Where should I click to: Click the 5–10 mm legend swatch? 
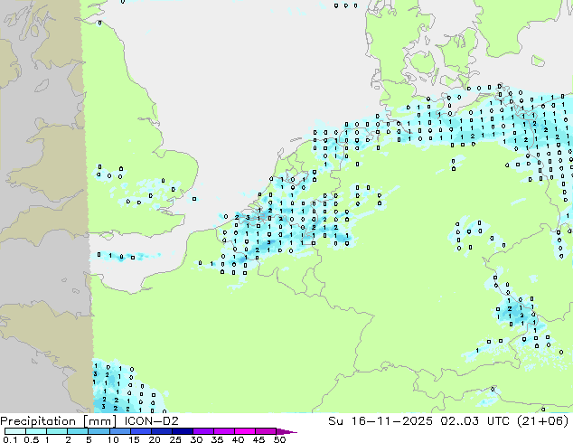pyautogui.click(x=99, y=431)
